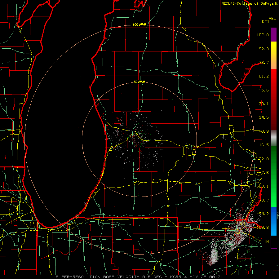Select the TH threshold label
This screenshot has height=279, width=279.
tap(266, 241)
